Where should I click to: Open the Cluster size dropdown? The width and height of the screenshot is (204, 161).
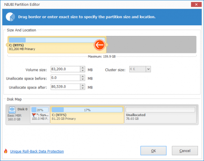pos(149,69)
